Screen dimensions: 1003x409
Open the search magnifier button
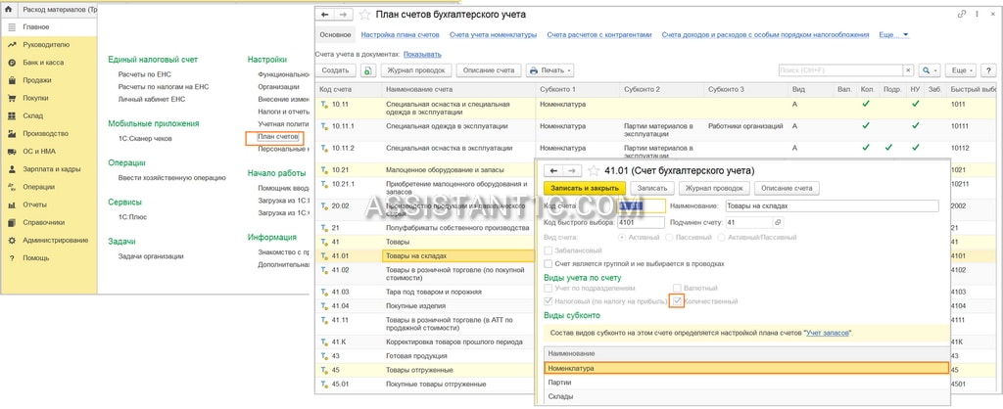(929, 70)
